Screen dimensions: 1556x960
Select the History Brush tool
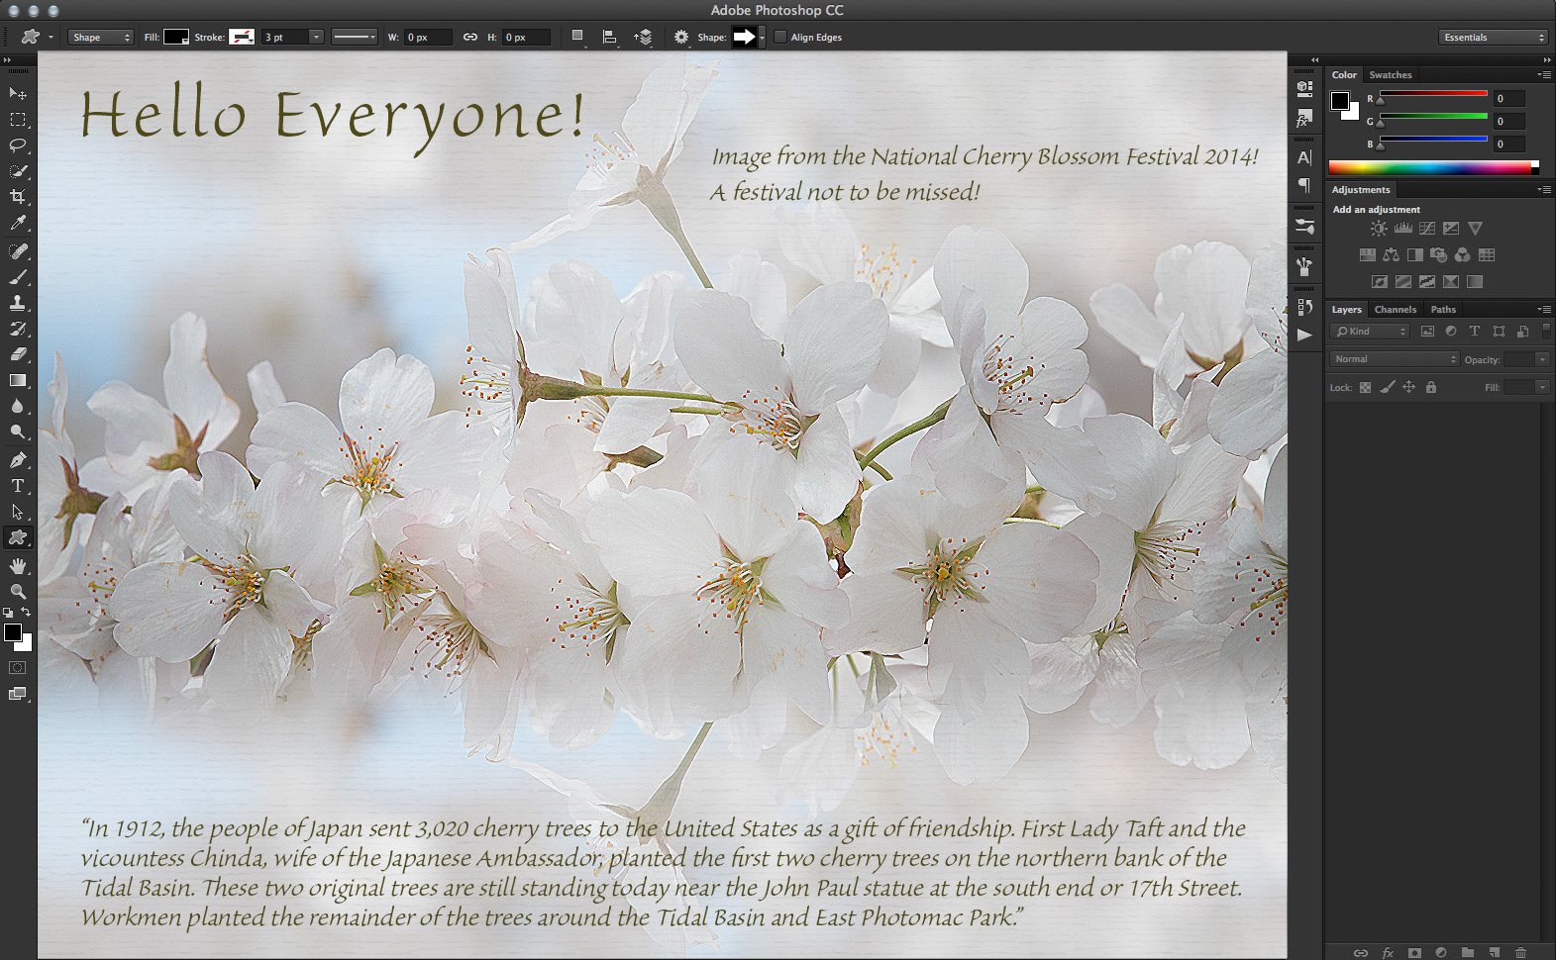click(x=18, y=329)
